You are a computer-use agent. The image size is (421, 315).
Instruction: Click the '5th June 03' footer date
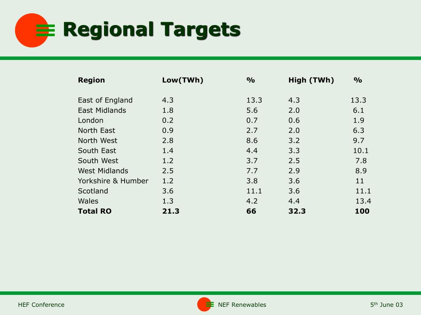click(x=386, y=305)
